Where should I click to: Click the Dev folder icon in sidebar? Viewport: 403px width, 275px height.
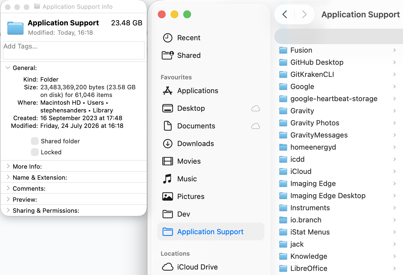click(x=168, y=214)
